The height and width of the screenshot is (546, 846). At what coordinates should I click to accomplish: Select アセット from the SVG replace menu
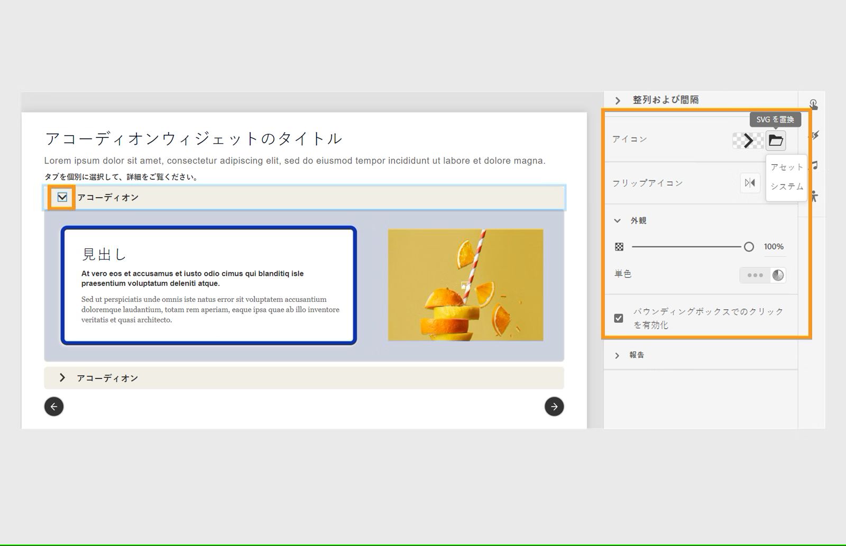[x=785, y=166]
